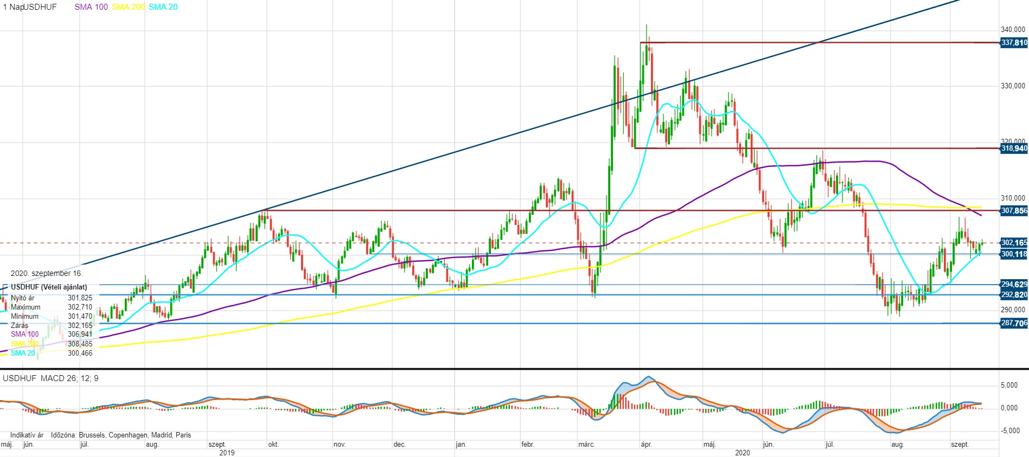
Task: Click the febr. label on time axis
Action: (528, 445)
